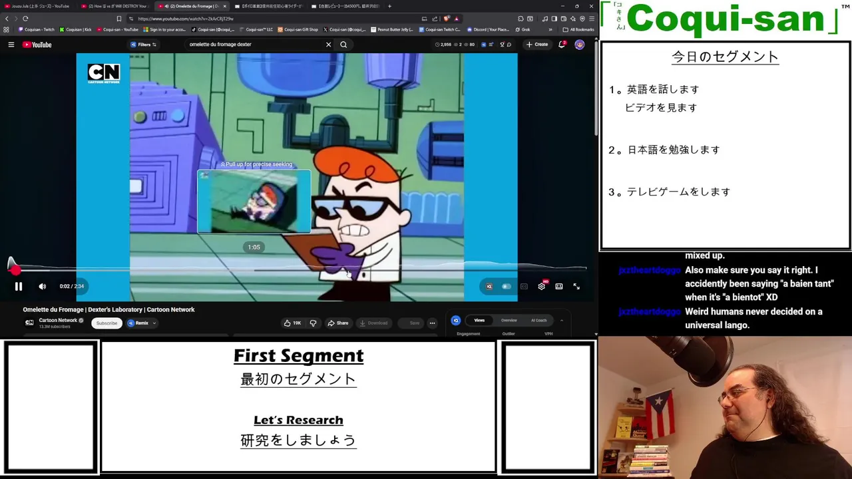Switch to the 'Will DESTROY Your' browser tab
This screenshot has width=852, height=479.
pyautogui.click(x=114, y=6)
